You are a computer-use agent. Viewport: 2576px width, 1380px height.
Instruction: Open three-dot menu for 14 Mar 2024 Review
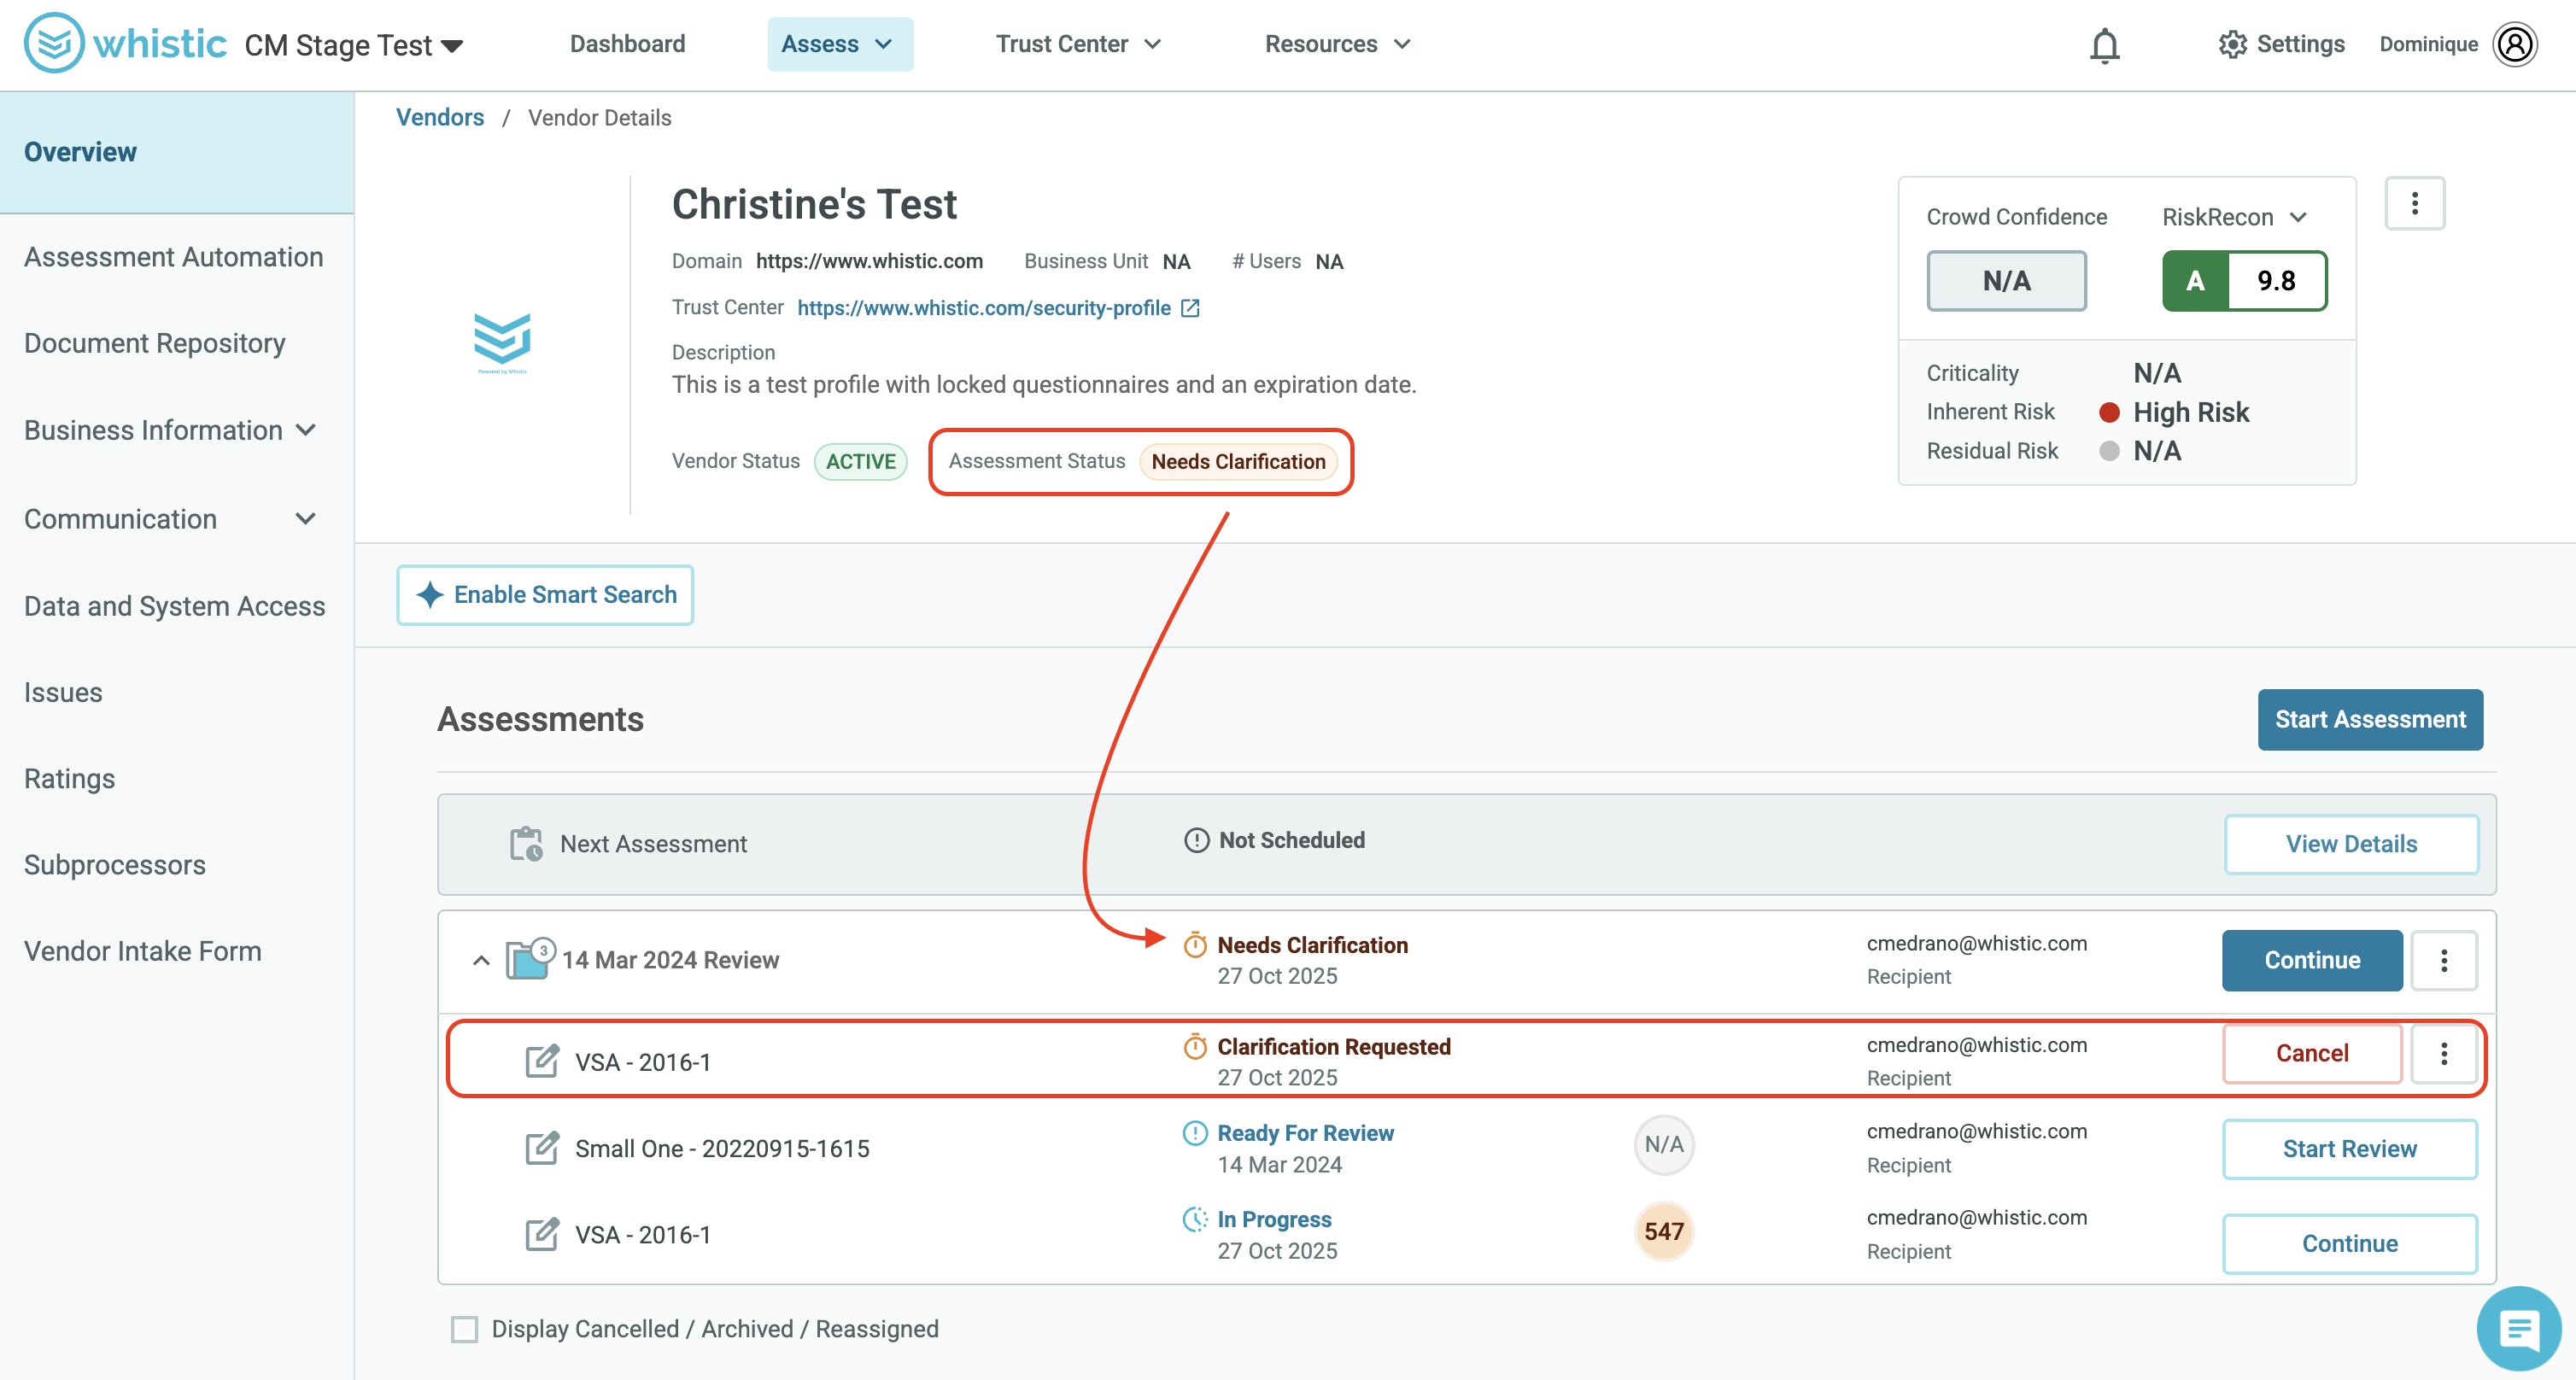pyautogui.click(x=2443, y=960)
